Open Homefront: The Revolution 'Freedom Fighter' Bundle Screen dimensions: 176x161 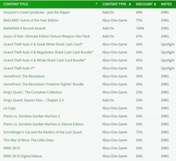(x=43, y=84)
